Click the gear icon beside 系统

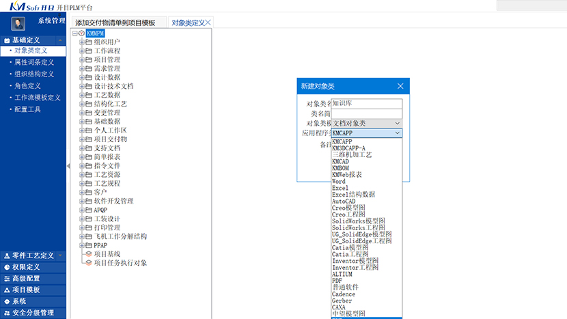click(x=6, y=301)
